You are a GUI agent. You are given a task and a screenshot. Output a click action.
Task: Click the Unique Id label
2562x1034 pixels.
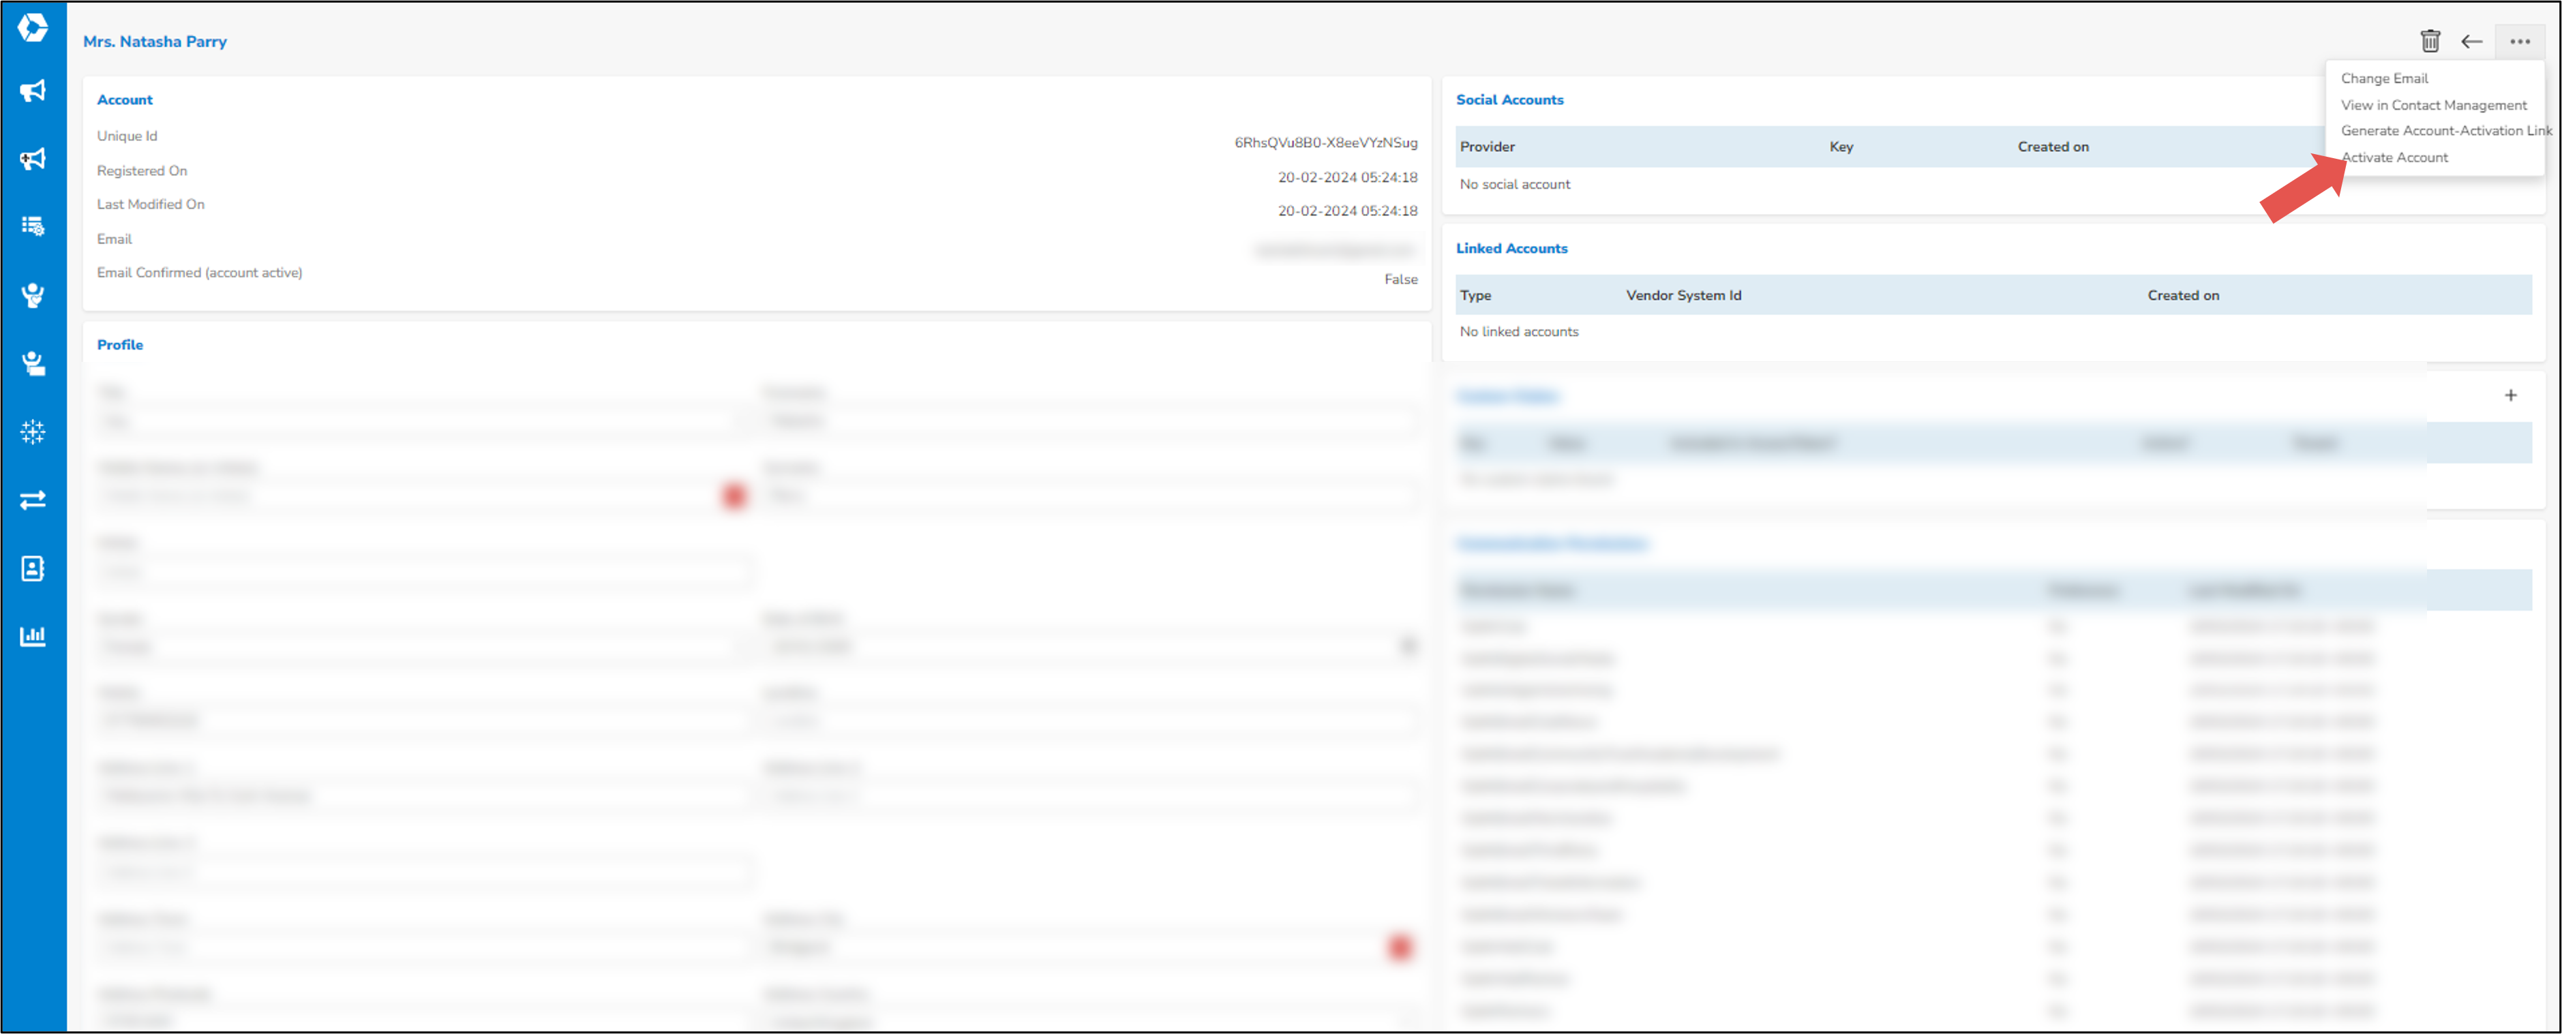(x=126, y=136)
